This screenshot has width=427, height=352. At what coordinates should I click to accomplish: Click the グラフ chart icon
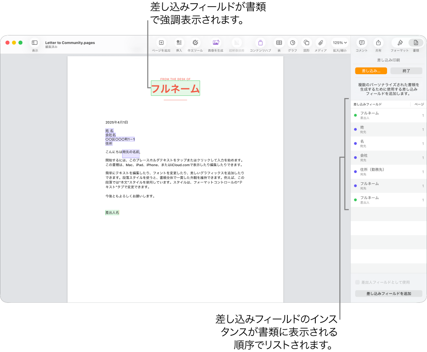(x=293, y=43)
